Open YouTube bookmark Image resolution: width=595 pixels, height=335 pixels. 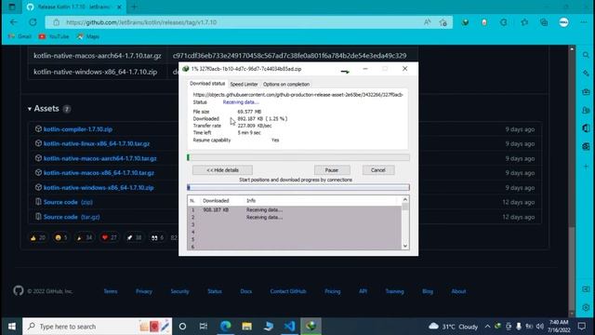tap(54, 36)
